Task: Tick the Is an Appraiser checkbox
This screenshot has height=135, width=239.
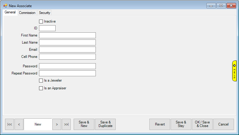Action: coord(41,88)
